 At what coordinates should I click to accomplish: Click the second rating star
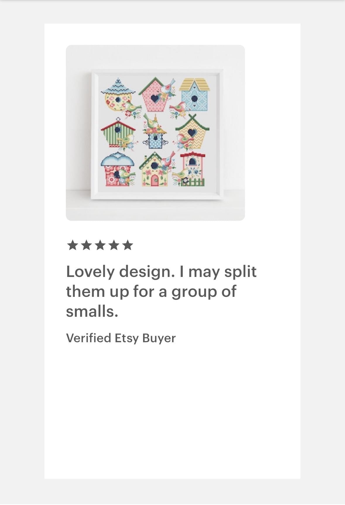(86, 245)
